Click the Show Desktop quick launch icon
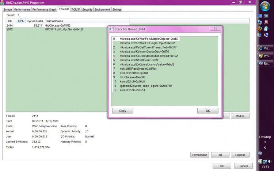The height and width of the screenshot is (171, 274). pos(259,16)
